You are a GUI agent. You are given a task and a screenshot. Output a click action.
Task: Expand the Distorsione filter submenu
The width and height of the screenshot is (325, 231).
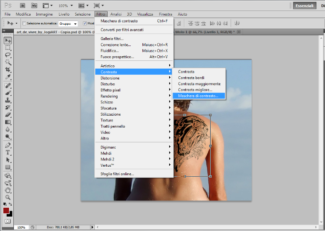pos(134,78)
